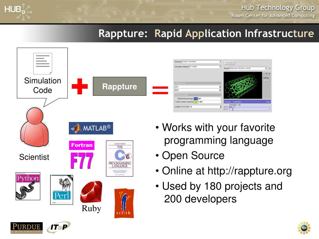Viewport: 319px width, 239px height.
Task: Open the Structure dropdown showing Carbon Nanotube
Action: click(x=202, y=62)
